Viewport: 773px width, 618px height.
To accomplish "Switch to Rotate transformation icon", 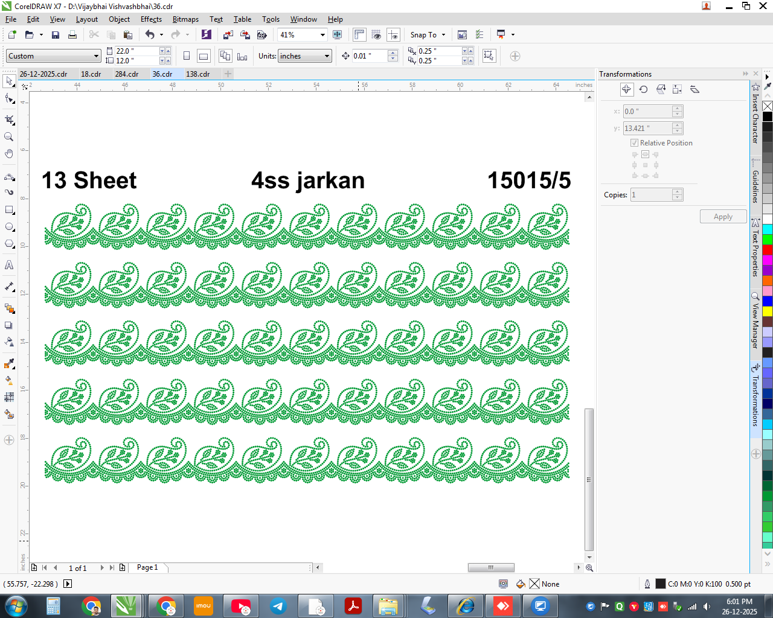I will [x=644, y=89].
